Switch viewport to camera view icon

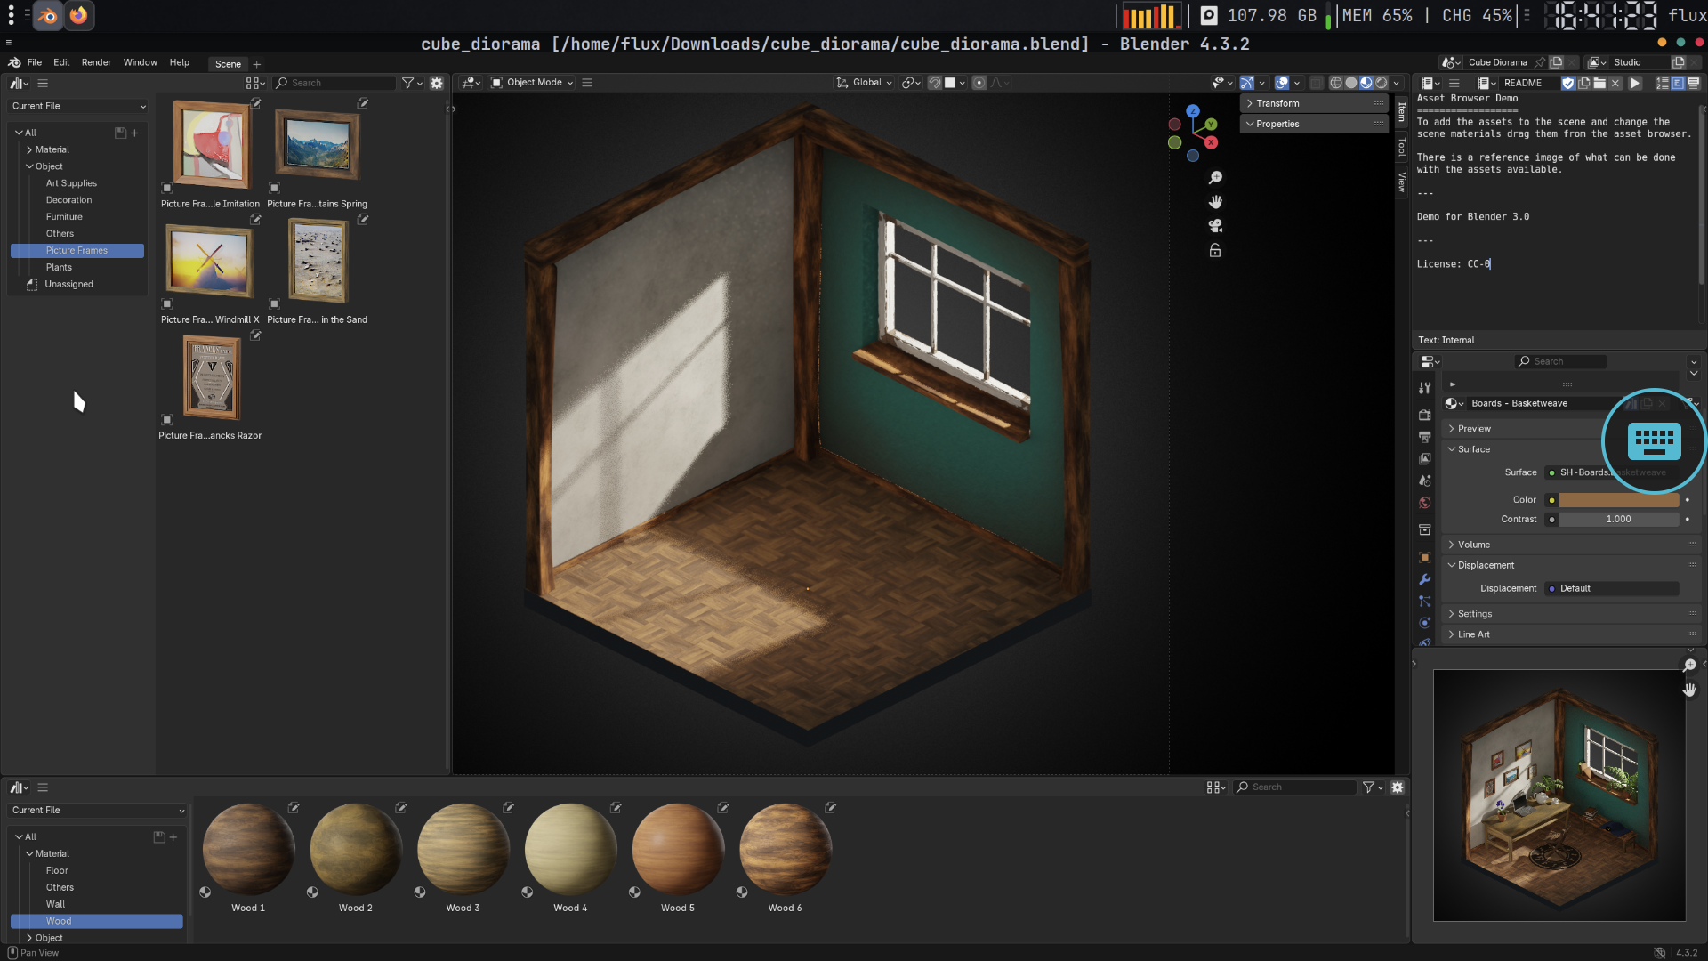(1215, 226)
